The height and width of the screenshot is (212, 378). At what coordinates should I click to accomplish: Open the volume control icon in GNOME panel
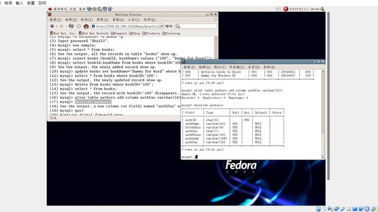tap(322, 9)
